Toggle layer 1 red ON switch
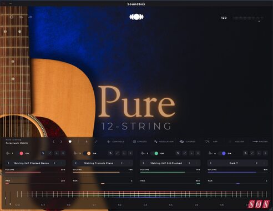 coord(20,153)
